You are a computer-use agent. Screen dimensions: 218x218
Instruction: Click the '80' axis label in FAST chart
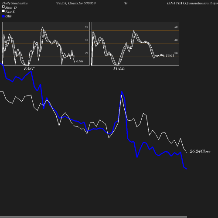(x=87, y=27)
